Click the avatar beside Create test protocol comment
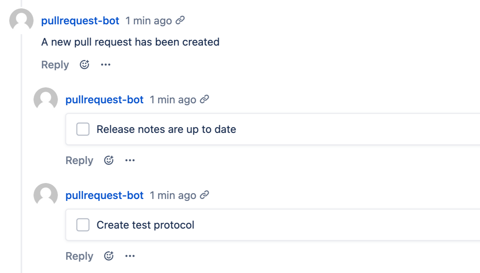This screenshot has height=273, width=480. (46, 195)
